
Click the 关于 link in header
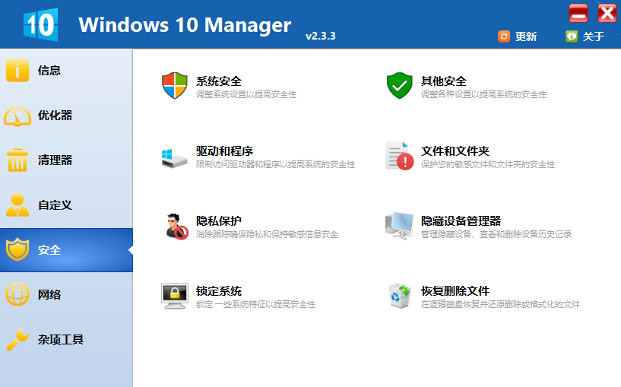(594, 36)
